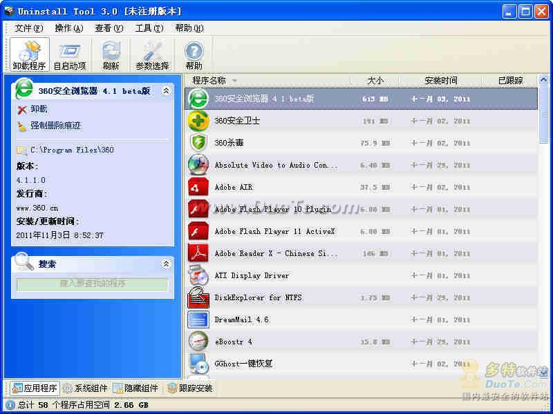Open the C:\Program Files\360 folder link

[x=72, y=150]
